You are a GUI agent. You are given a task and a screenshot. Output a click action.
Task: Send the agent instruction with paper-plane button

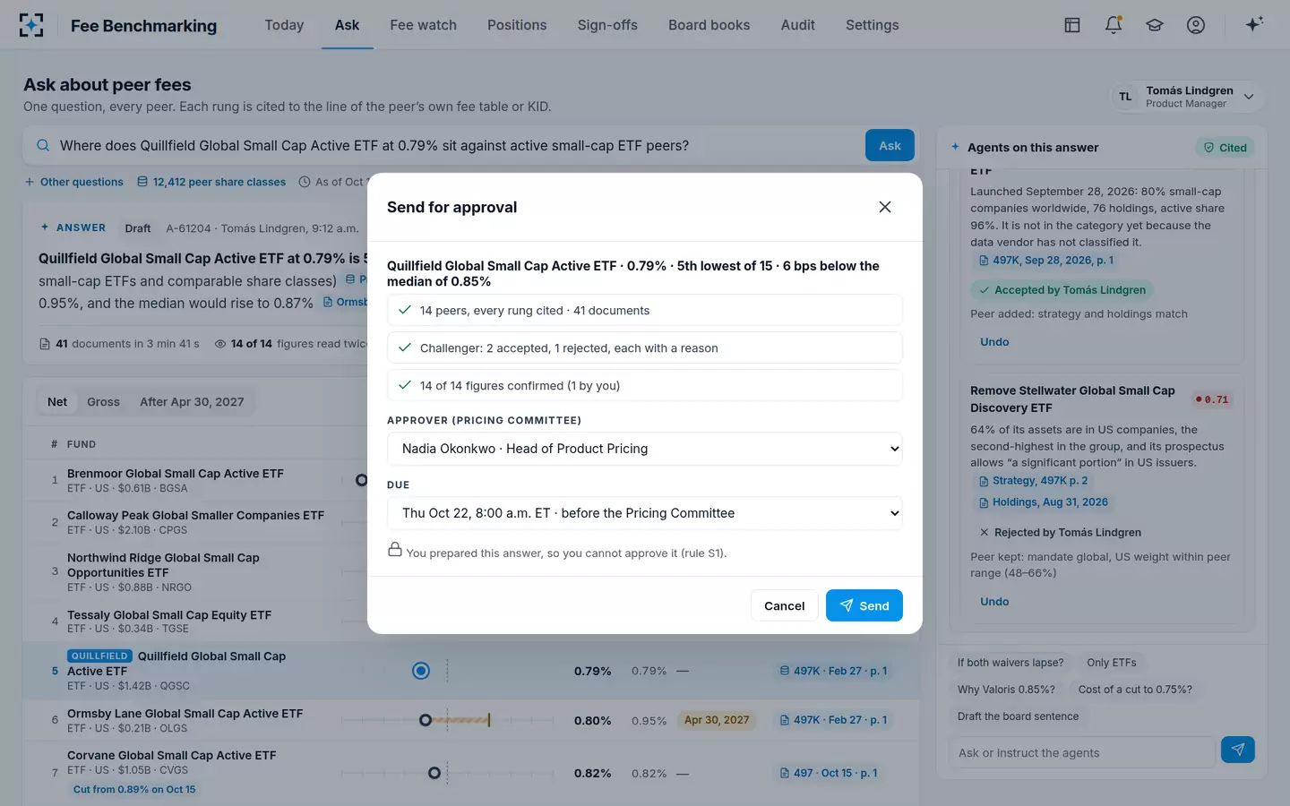tap(1238, 750)
